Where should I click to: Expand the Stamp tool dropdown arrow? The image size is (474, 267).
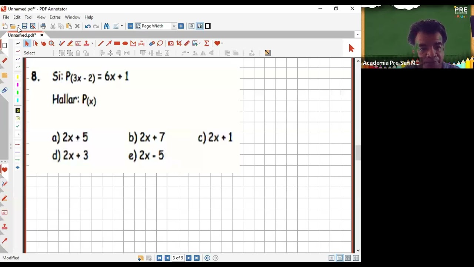[x=92, y=43]
